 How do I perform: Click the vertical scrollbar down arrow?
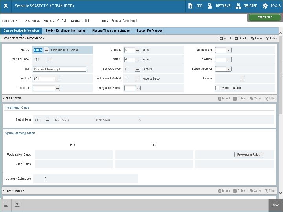coord(281,193)
